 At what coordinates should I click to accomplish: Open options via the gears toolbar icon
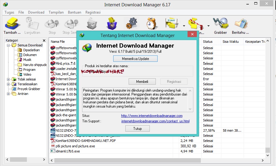pos(131,23)
